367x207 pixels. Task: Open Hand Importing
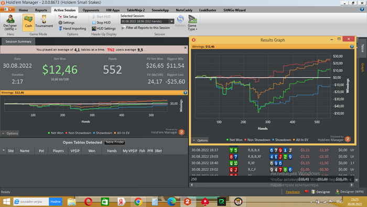[72, 28]
